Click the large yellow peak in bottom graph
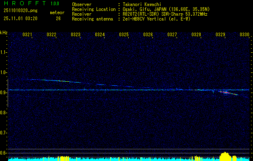The image size is (253, 161). tap(225, 156)
